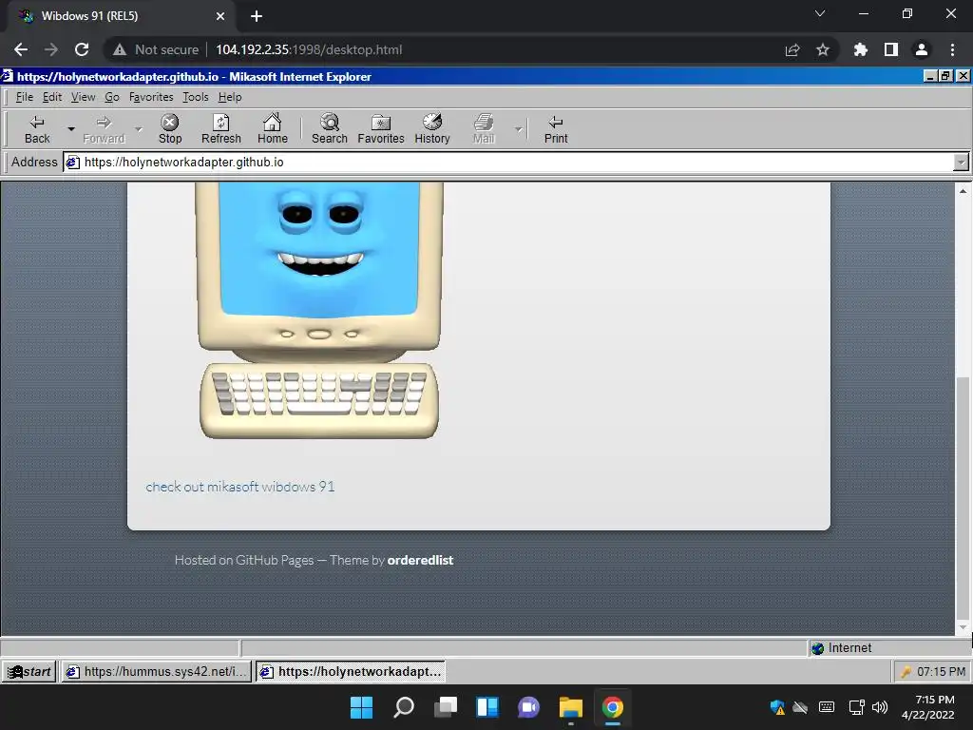This screenshot has width=973, height=730.
Task: Open the History toolbar button
Action: [432, 129]
